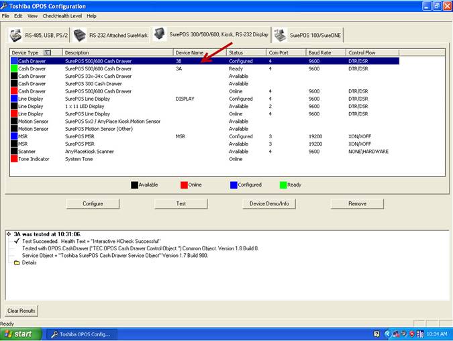Click the checkmark icon next to Test Succeeded

[x=17, y=241]
